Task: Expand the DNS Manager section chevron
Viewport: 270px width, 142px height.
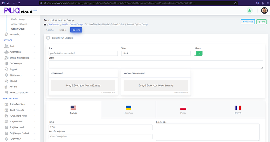Action: [x=34, y=64]
